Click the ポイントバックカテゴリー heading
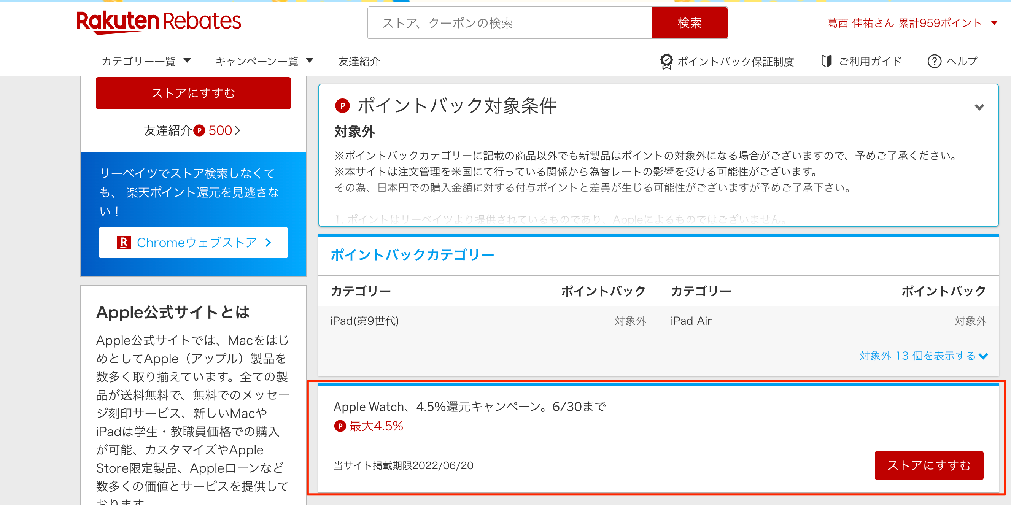This screenshot has height=505, width=1011. 412,255
